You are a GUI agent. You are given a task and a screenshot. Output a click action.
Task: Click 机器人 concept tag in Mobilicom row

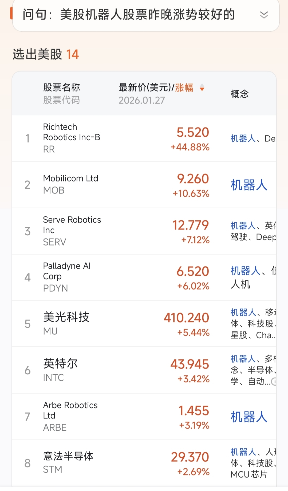tap(249, 185)
